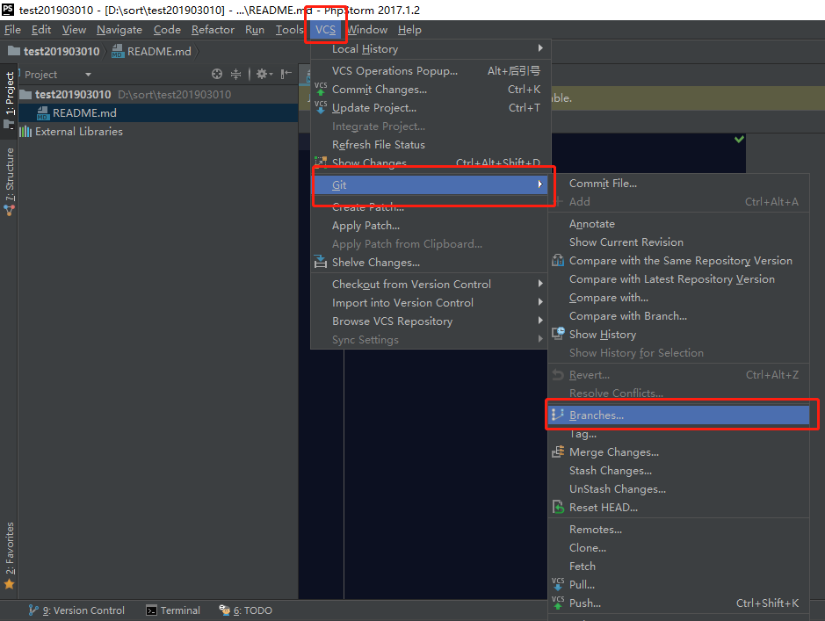Click the locate/scroll-from-source target icon
This screenshot has width=825, height=621.
pos(217,74)
